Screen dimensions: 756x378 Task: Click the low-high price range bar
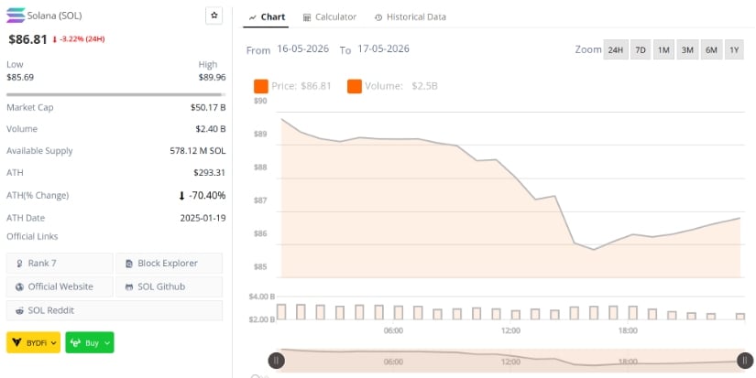115,95
